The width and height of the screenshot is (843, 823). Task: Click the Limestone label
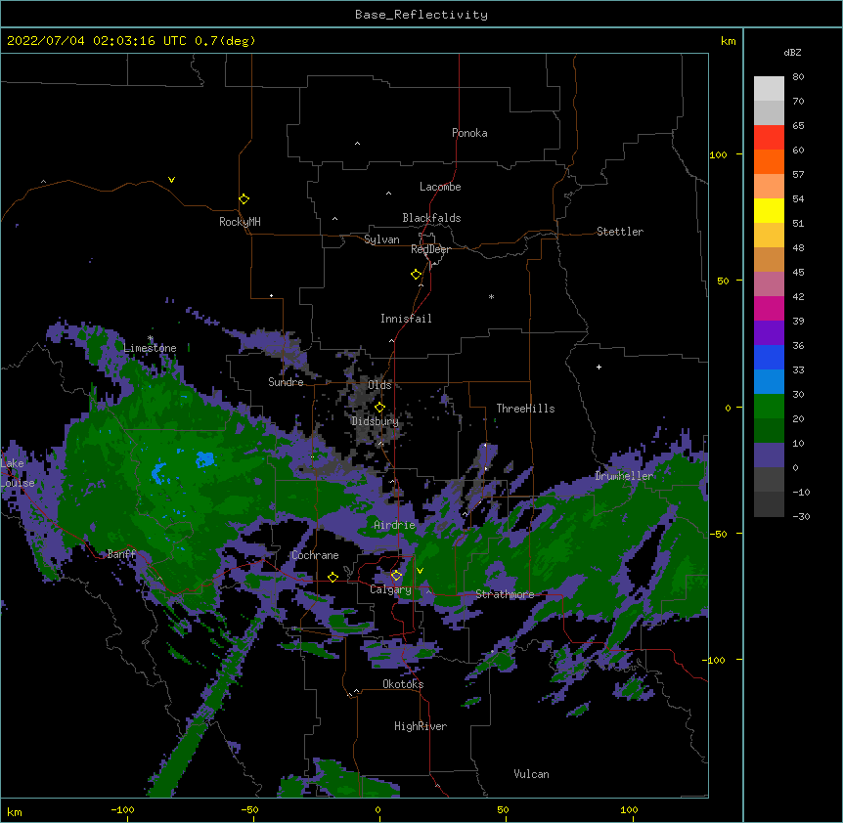tap(150, 348)
